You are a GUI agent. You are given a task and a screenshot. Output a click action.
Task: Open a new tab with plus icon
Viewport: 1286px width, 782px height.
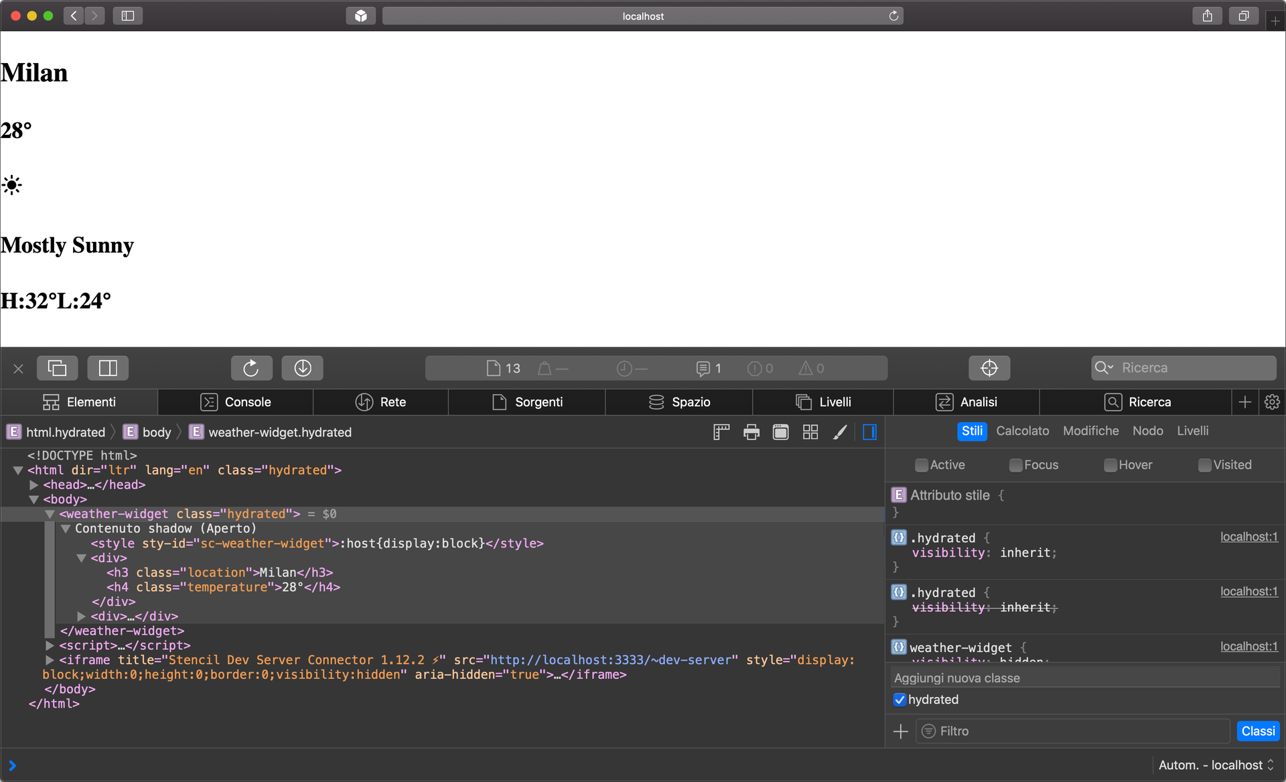[x=1275, y=21]
